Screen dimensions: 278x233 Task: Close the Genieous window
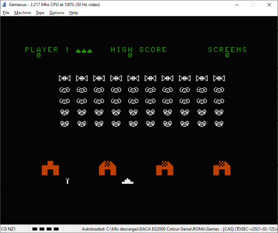[269, 5]
